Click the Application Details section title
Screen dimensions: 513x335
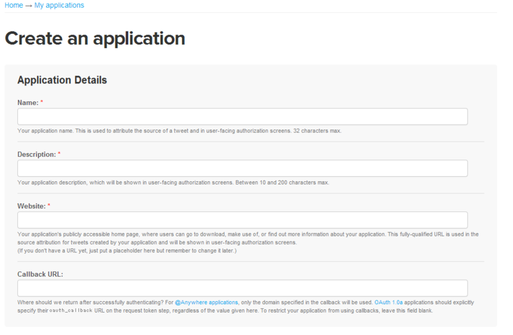[x=62, y=80]
